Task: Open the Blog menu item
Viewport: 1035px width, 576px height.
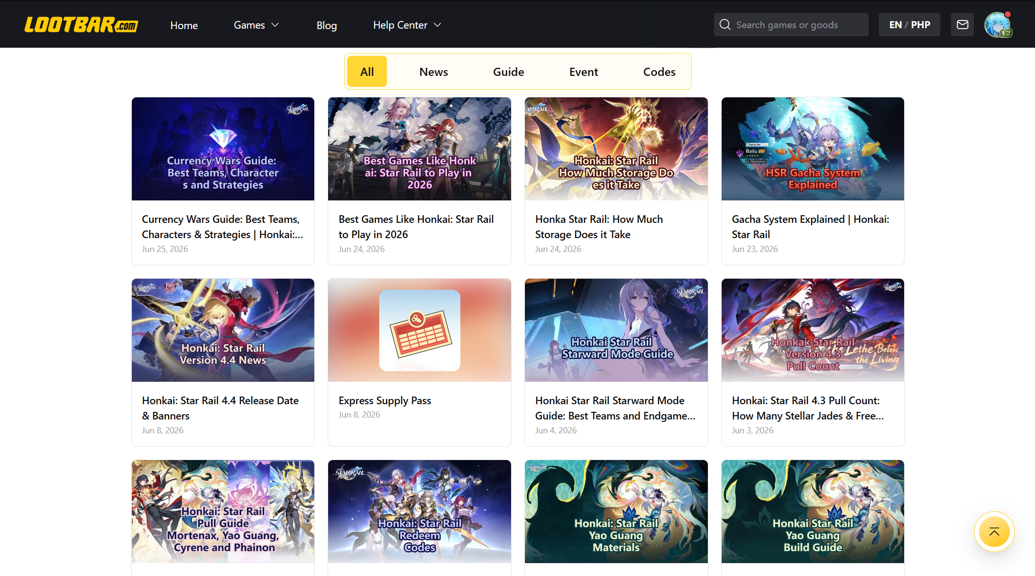Action: point(327,25)
